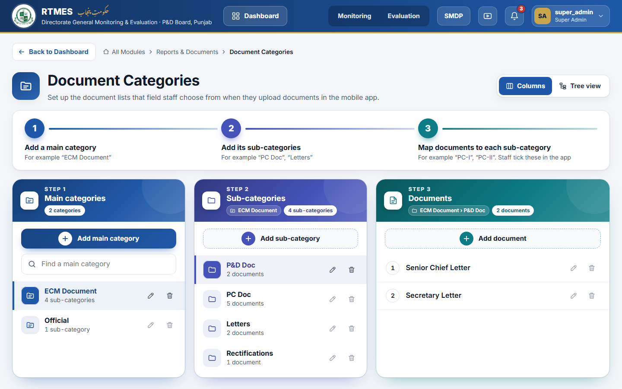Delete the Letters sub-category
This screenshot has width=622, height=389.
[352, 328]
